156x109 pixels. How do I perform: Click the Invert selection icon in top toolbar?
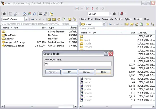(92, 8)
